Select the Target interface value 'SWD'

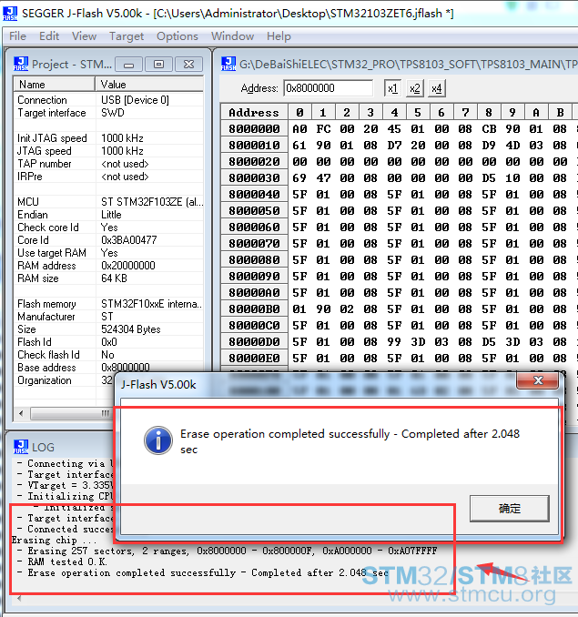(x=113, y=113)
